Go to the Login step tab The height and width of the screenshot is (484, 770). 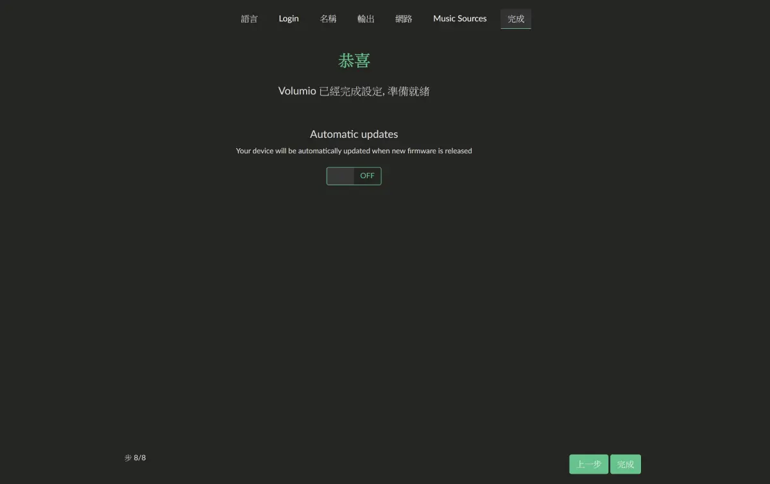[289, 19]
